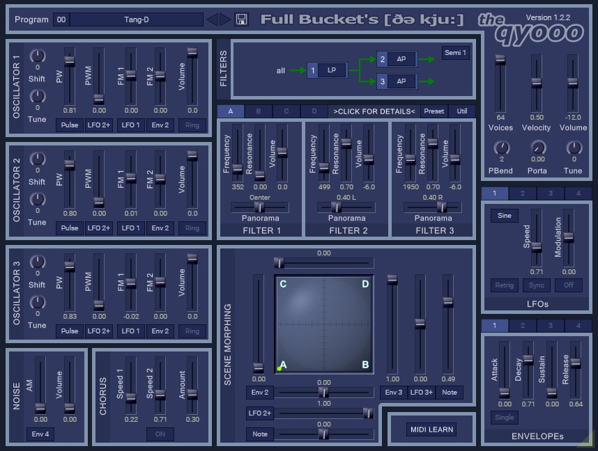Image resolution: width=598 pixels, height=451 pixels.
Task: Toggle Oscillator 3 Ring modulation
Action: pyautogui.click(x=192, y=331)
